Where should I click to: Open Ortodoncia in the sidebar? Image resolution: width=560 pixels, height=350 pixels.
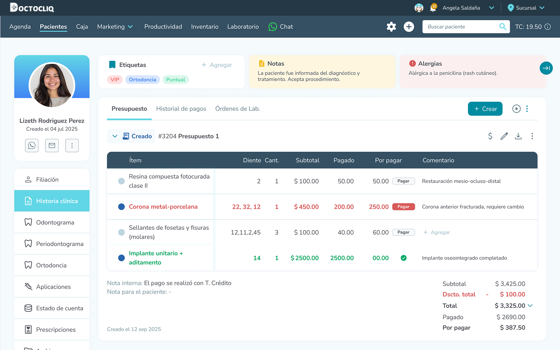pyautogui.click(x=52, y=265)
